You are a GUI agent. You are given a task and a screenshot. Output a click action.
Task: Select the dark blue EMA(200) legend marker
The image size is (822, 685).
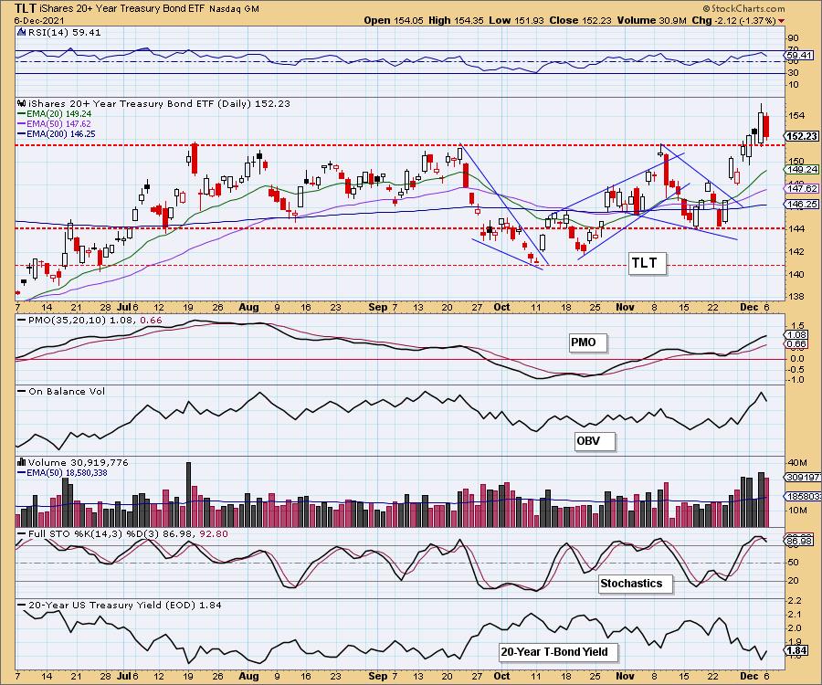click(22, 134)
